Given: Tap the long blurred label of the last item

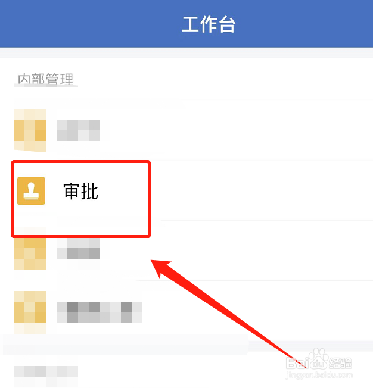Looking at the screenshot, I should pos(100,312).
